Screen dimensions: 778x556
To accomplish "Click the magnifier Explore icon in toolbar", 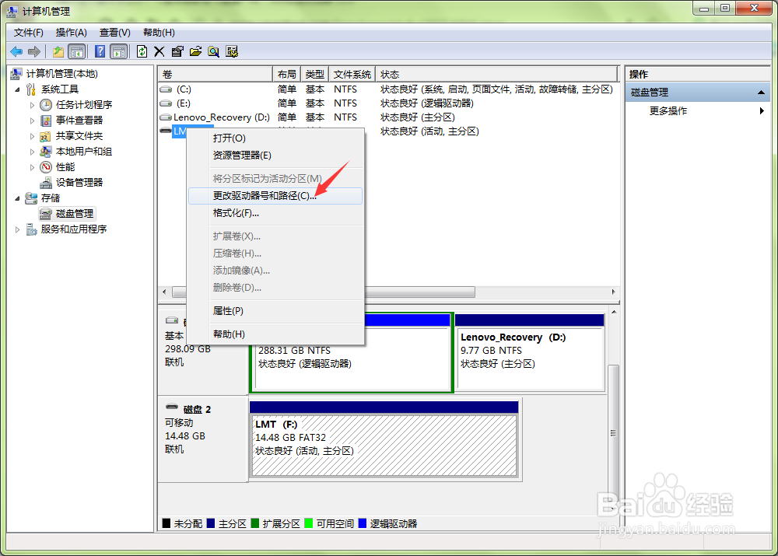I will click(x=213, y=51).
